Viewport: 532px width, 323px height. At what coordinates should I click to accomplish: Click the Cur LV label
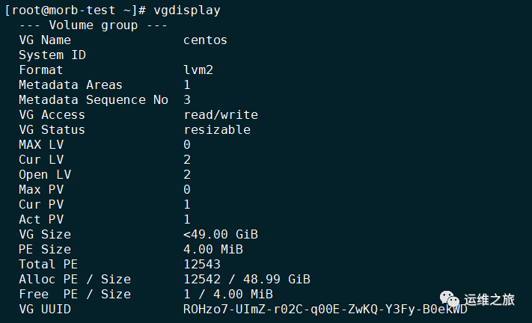click(x=41, y=160)
